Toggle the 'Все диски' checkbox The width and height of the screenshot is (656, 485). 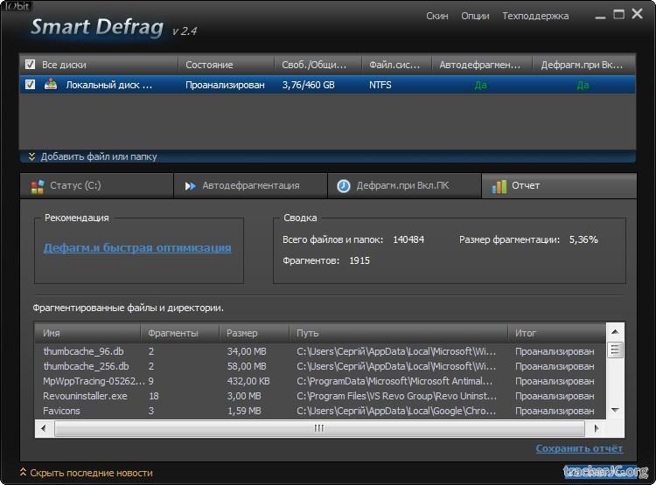31,65
